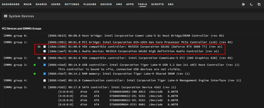Click reset icon beside UHD Graphics 630
264x108 pixels.
39,58
